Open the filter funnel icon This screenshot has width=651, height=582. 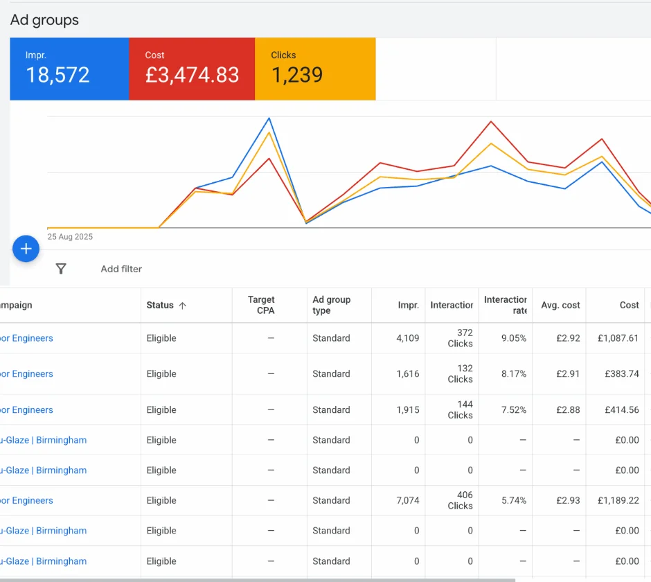[x=61, y=269]
